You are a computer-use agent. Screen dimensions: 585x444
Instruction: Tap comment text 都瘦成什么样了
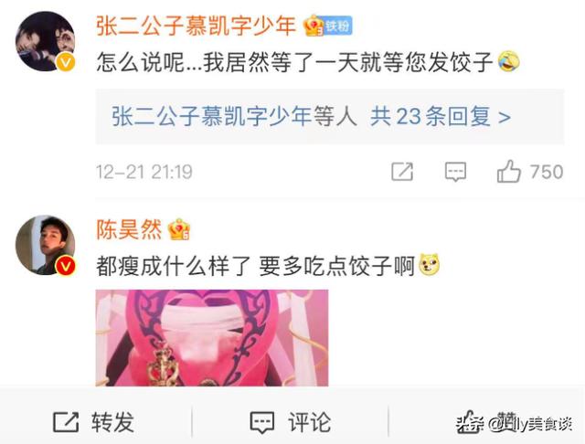[173, 266]
